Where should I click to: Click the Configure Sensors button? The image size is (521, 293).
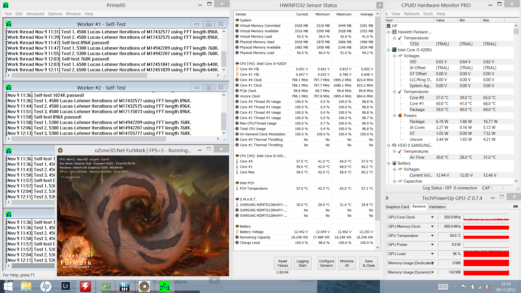(x=326, y=263)
